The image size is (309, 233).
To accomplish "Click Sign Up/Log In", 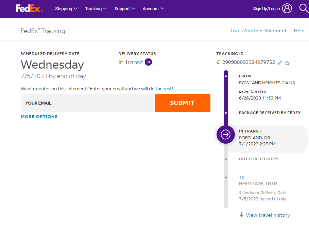I will [x=266, y=9].
